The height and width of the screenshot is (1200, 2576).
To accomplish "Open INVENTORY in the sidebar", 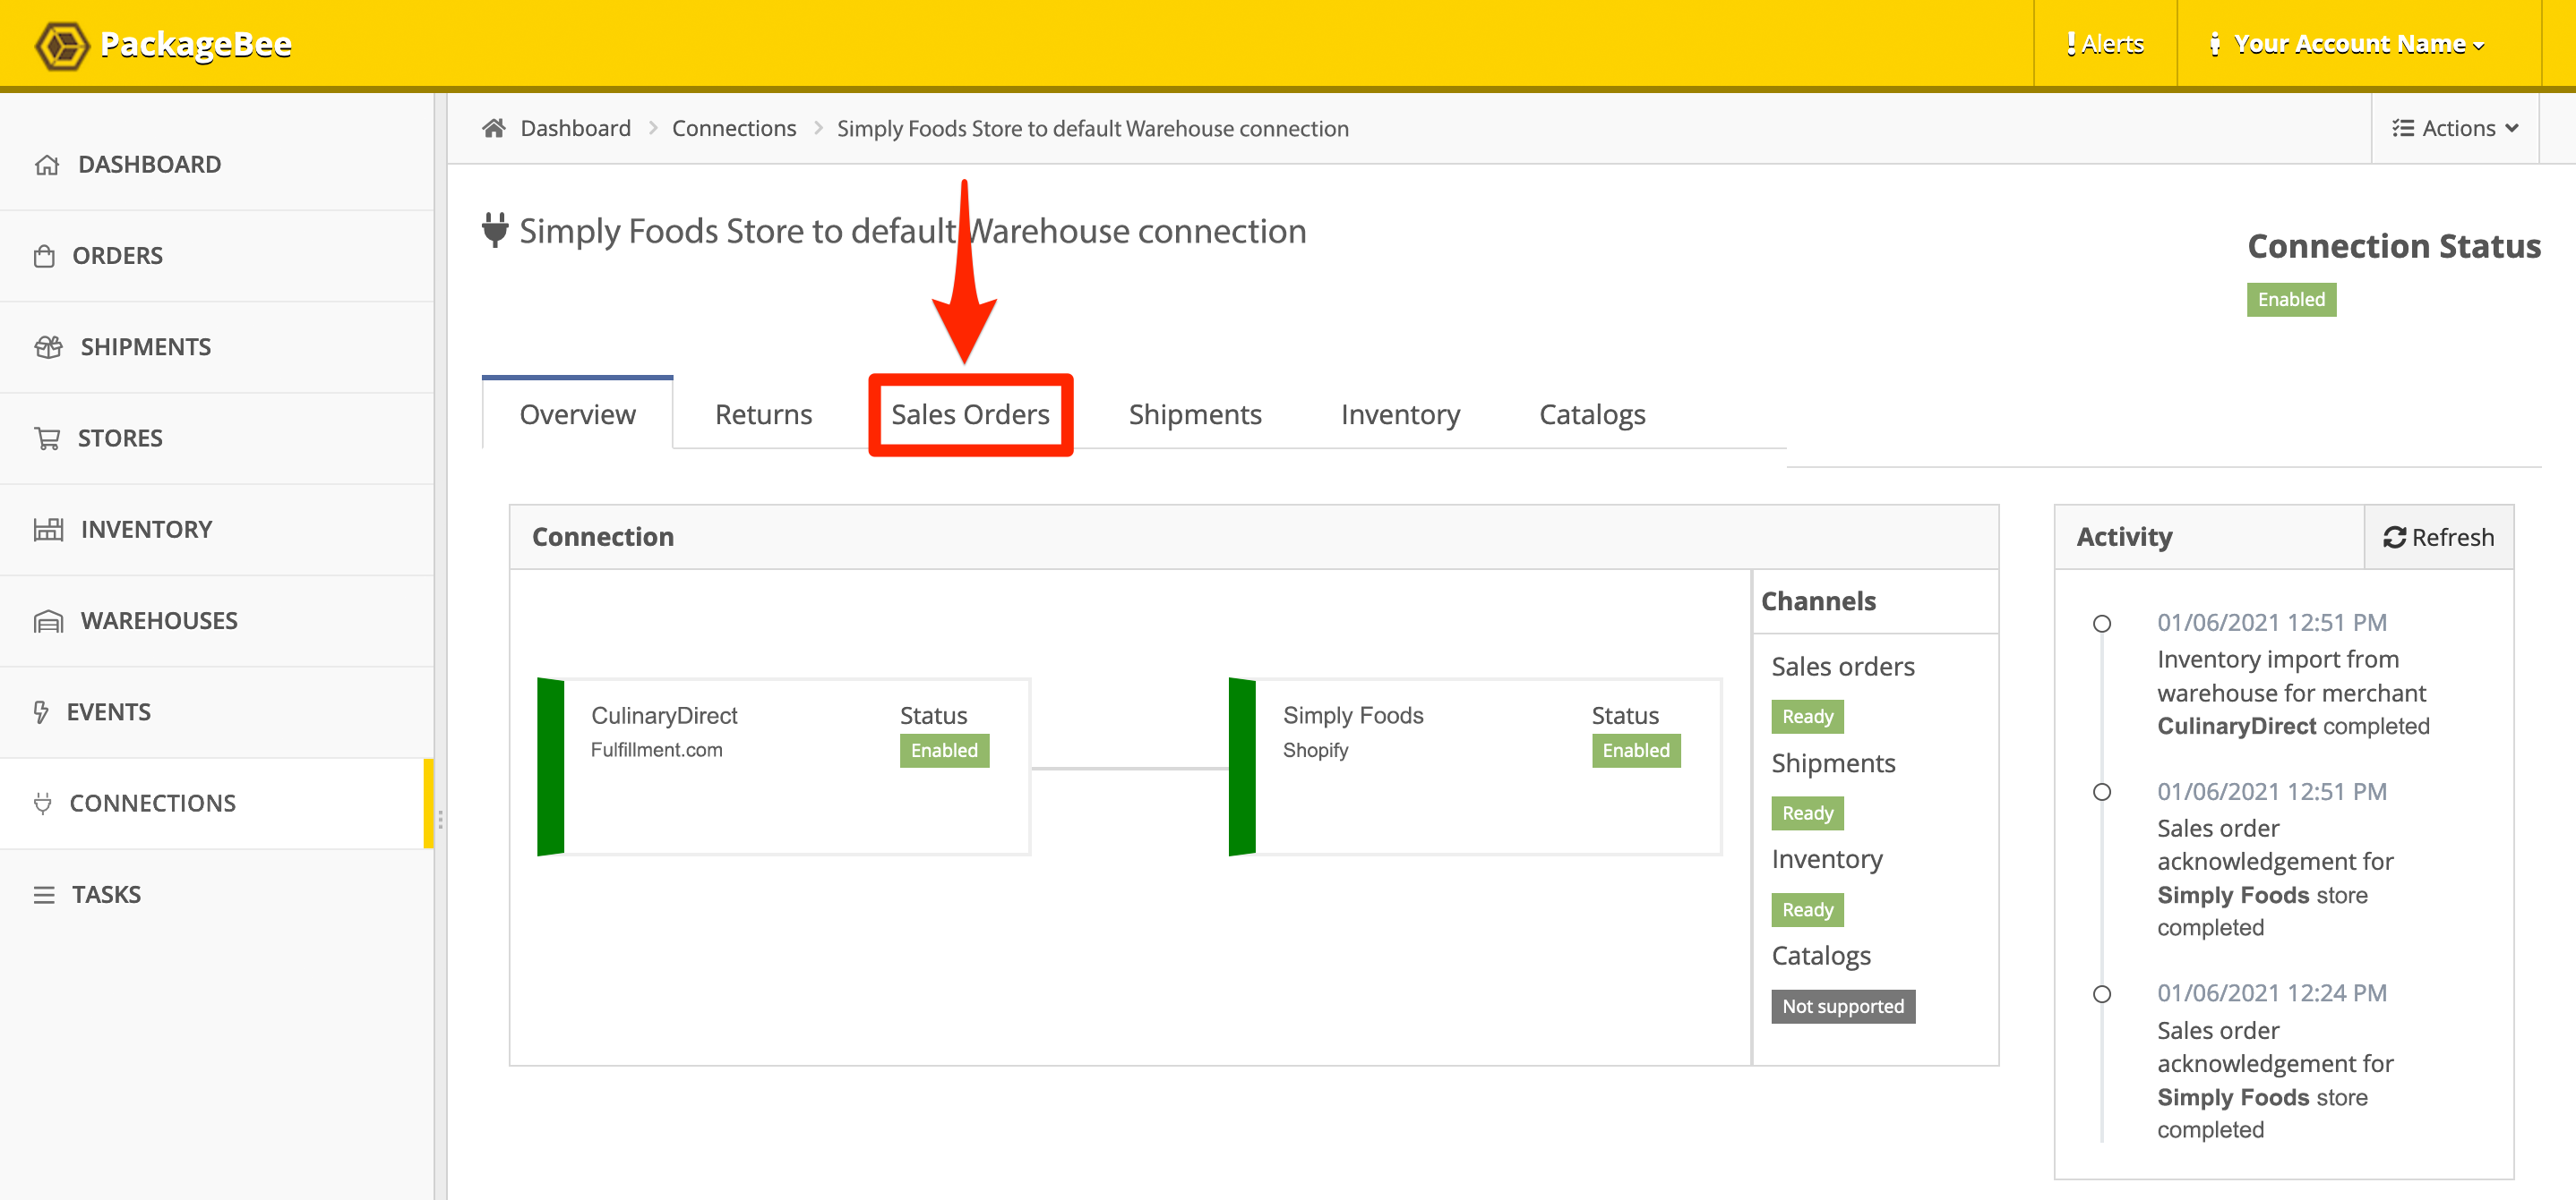I will point(217,530).
